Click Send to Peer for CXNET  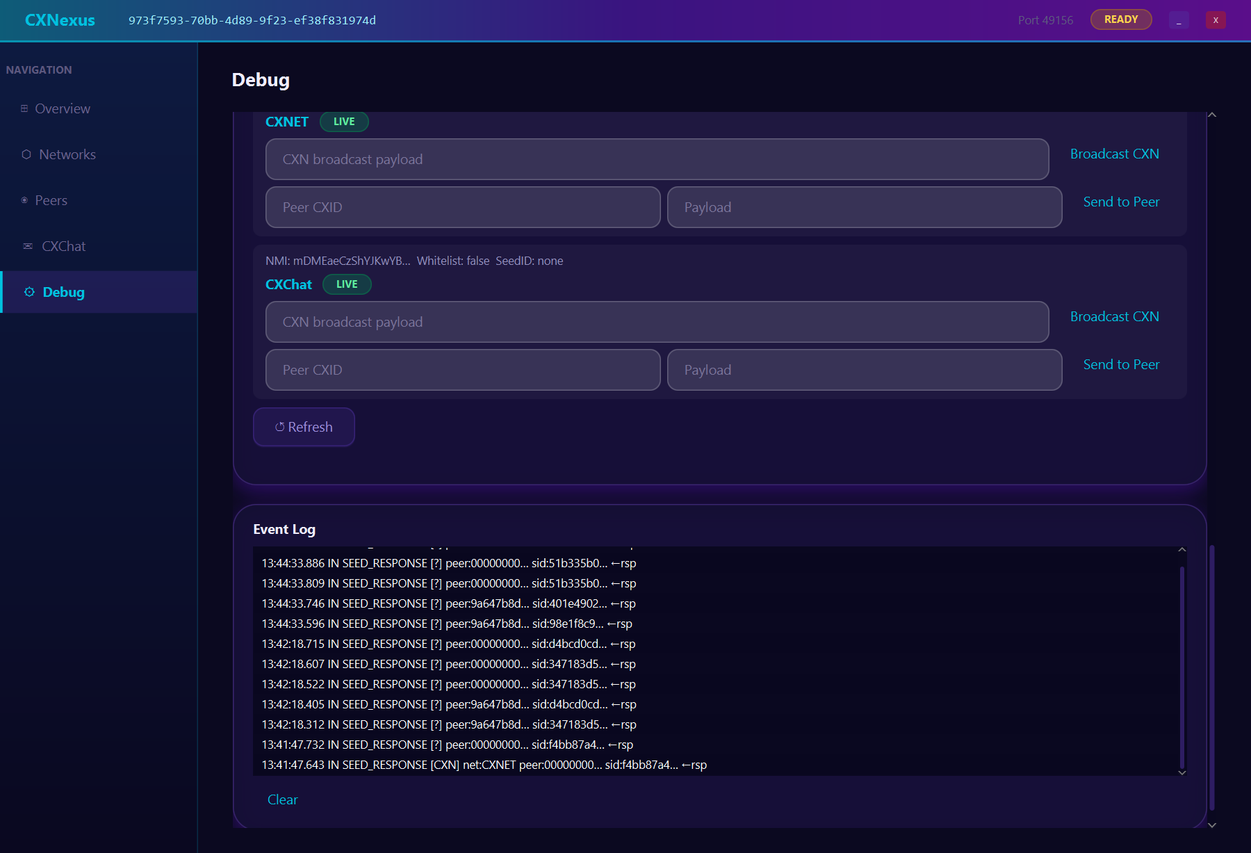(x=1121, y=202)
